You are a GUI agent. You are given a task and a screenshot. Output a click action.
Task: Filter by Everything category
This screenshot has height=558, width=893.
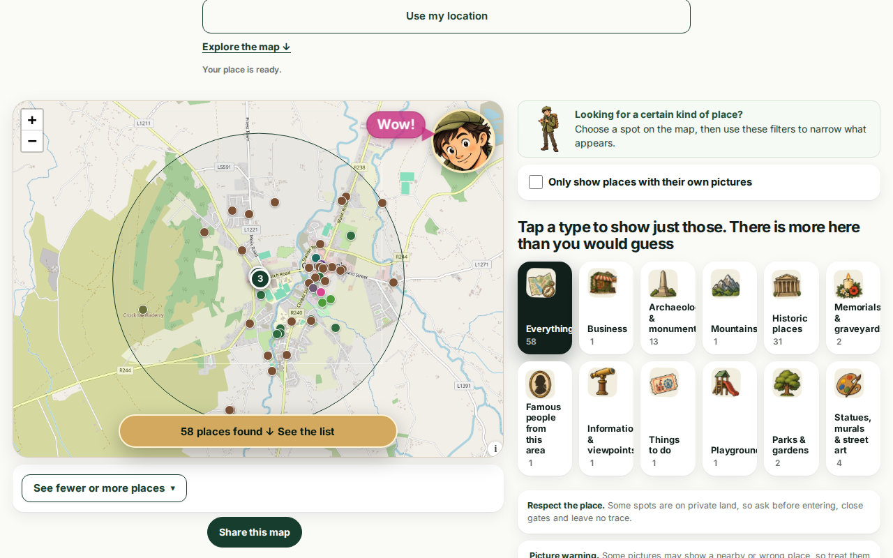click(545, 308)
